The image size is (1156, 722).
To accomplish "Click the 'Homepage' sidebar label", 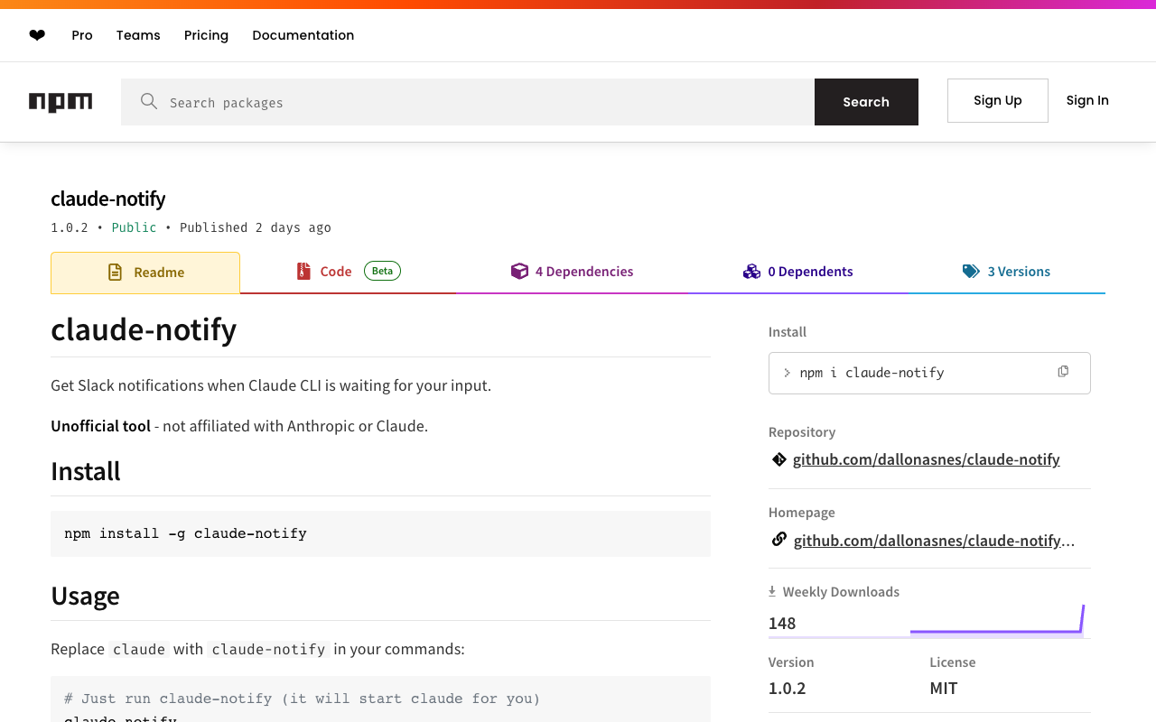I will (x=802, y=513).
